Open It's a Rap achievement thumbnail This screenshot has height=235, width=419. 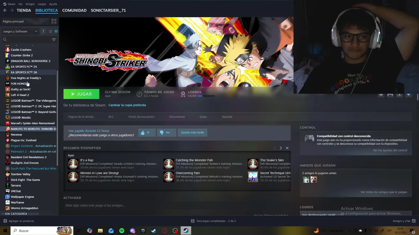point(73,164)
